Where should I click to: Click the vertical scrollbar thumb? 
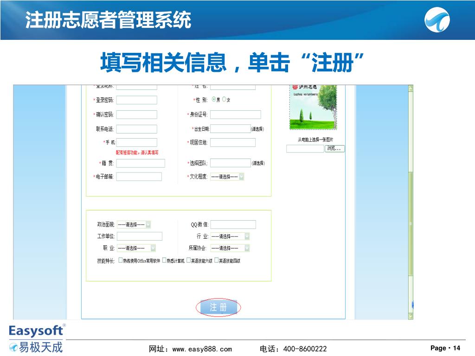(411, 224)
